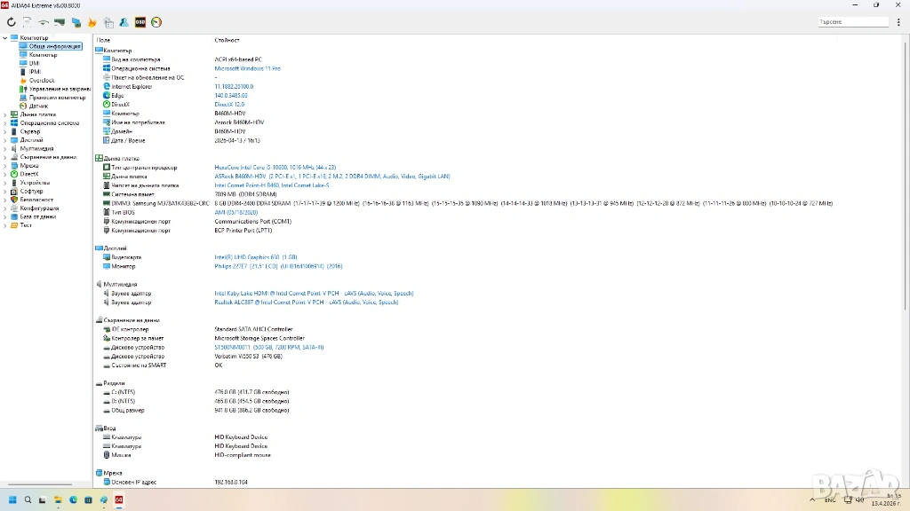Viewport: 910px width, 511px height.
Task: Open taskbar Search icon
Action: [28, 499]
